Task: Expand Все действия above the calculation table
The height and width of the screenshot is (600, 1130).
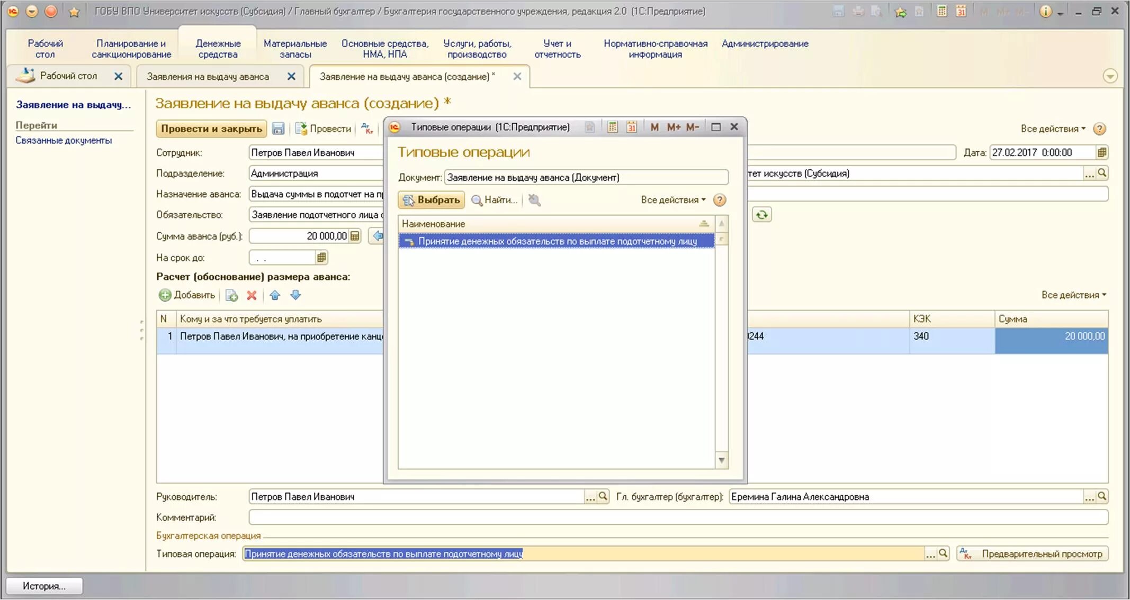Action: tap(1074, 295)
